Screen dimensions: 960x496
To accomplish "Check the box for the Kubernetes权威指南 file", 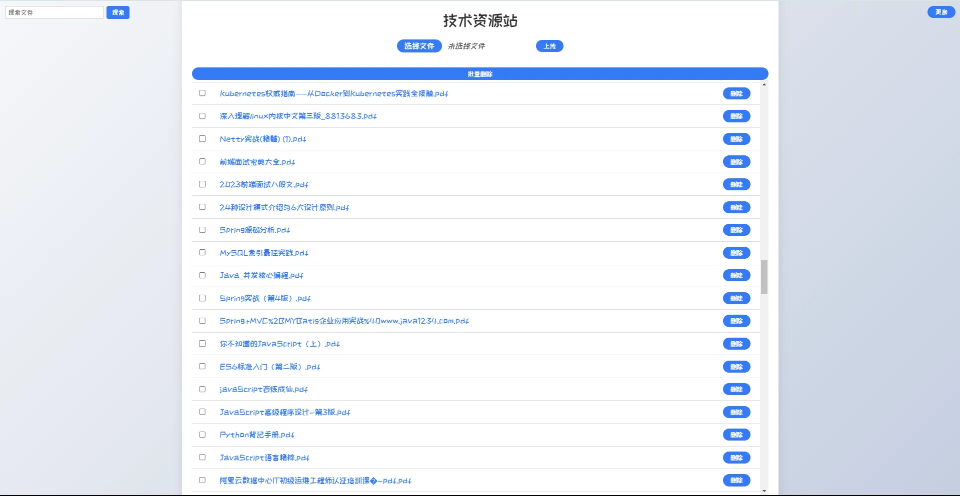I will [202, 93].
